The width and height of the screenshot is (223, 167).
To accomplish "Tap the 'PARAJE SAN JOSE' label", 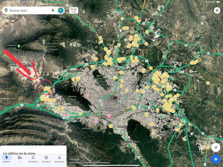I will coord(75,71).
